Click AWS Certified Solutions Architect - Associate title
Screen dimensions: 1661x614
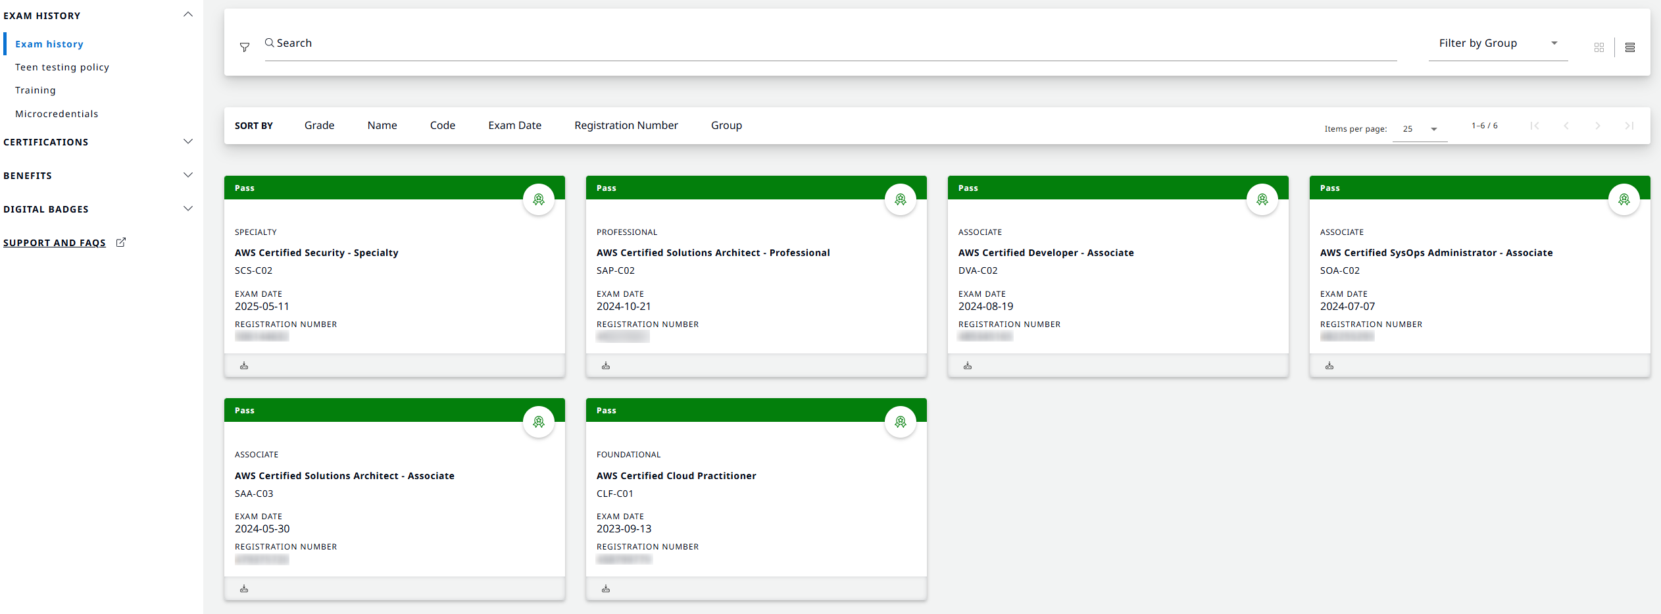pyautogui.click(x=345, y=476)
